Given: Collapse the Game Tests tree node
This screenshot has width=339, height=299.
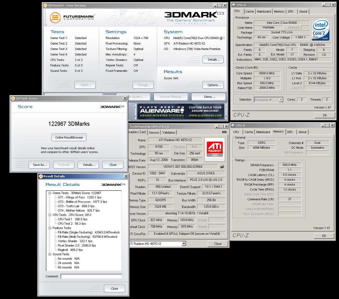Looking at the screenshot, I should click(50, 193).
